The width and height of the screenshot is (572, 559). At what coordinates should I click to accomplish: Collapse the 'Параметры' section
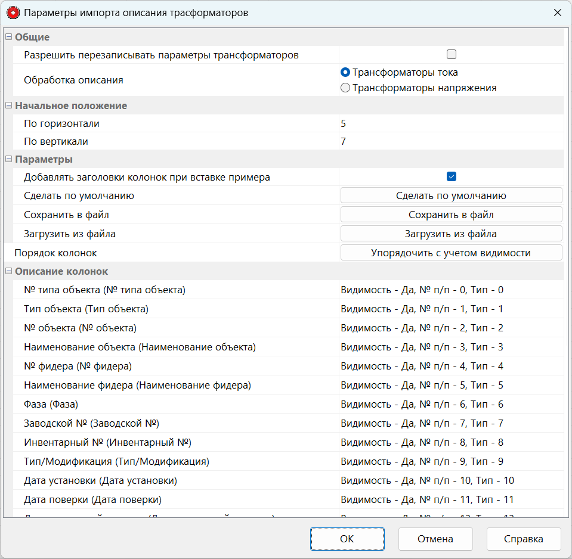coord(8,159)
